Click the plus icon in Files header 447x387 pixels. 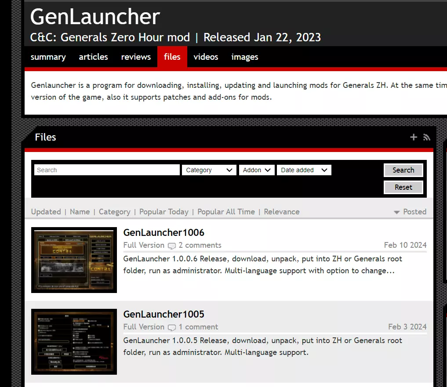(413, 137)
